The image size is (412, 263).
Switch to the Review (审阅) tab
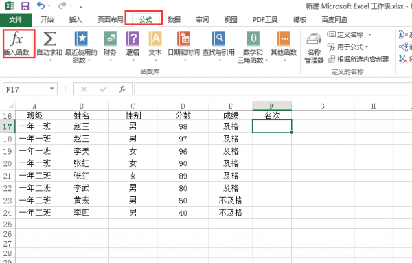tap(203, 20)
